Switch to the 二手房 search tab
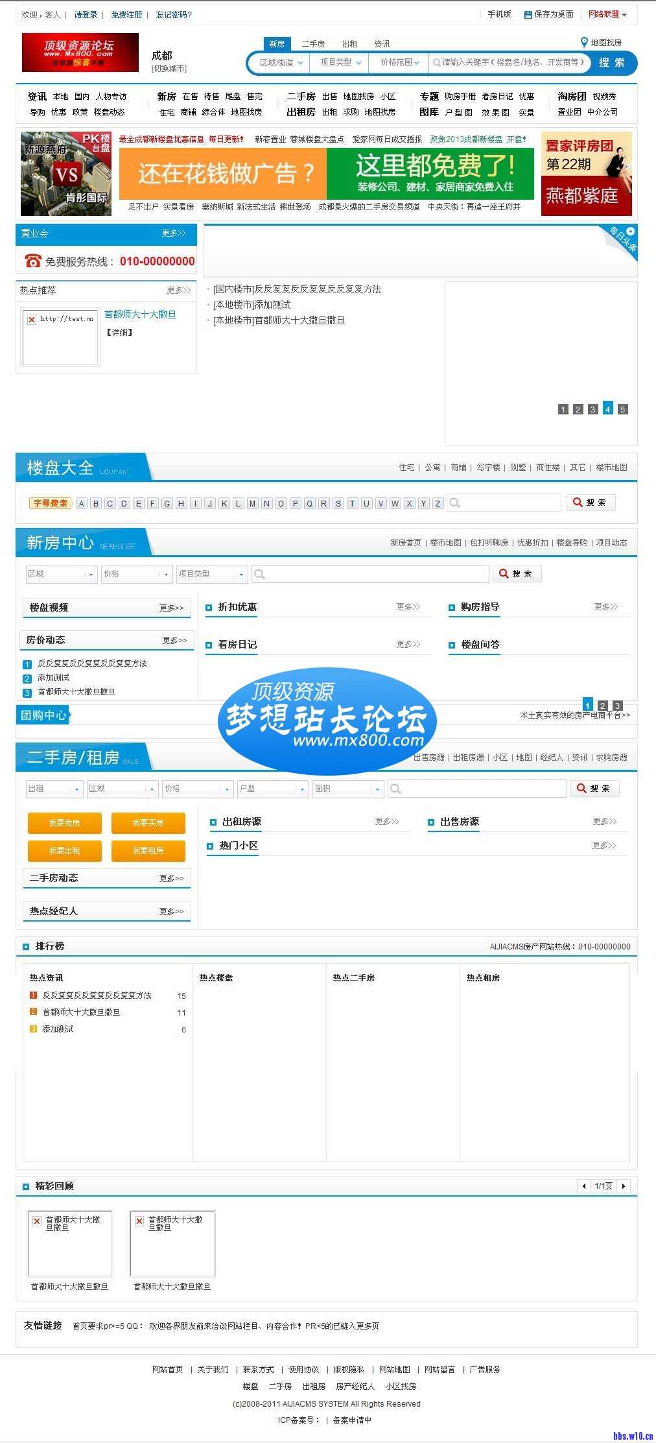 (x=313, y=44)
